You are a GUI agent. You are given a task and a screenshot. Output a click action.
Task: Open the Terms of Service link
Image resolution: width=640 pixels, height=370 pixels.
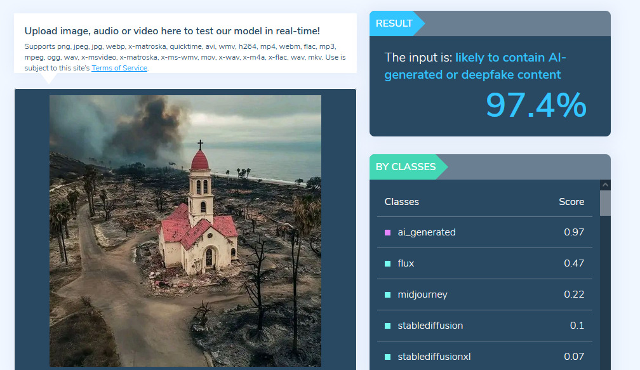119,68
